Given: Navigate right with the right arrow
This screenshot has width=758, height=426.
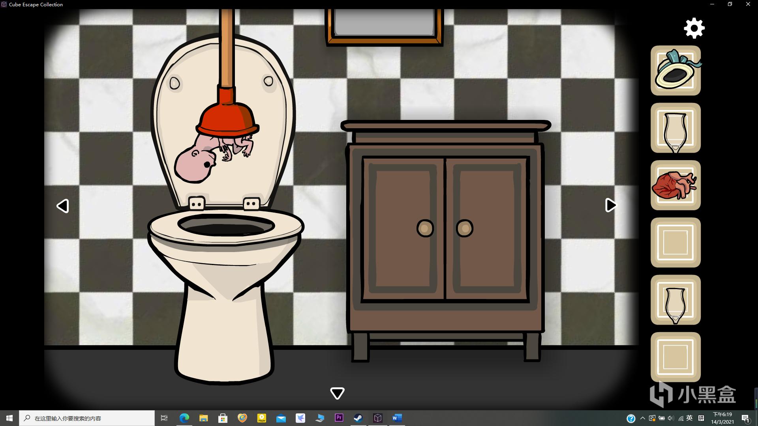Looking at the screenshot, I should [x=610, y=205].
